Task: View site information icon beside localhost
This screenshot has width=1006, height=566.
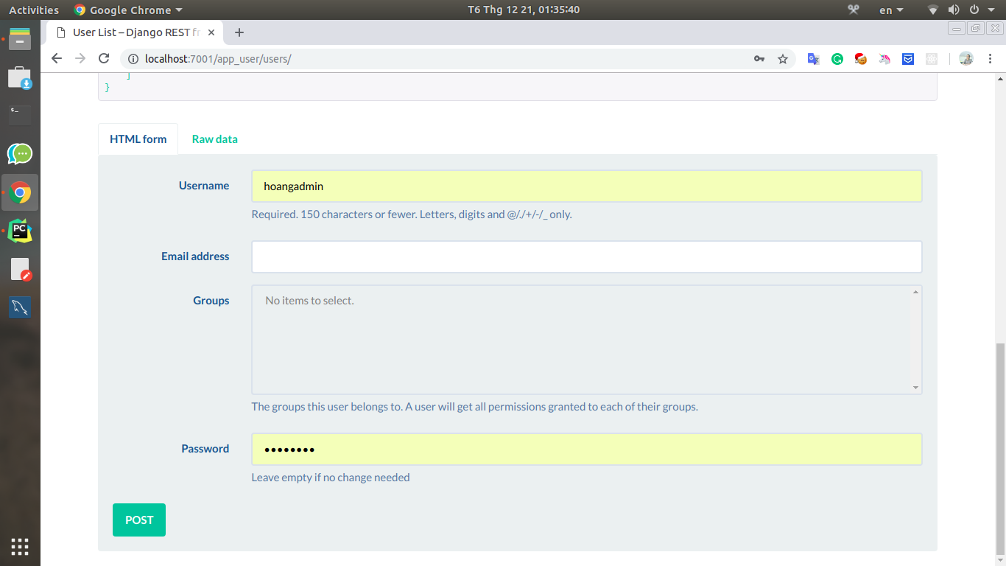Action: [133, 59]
